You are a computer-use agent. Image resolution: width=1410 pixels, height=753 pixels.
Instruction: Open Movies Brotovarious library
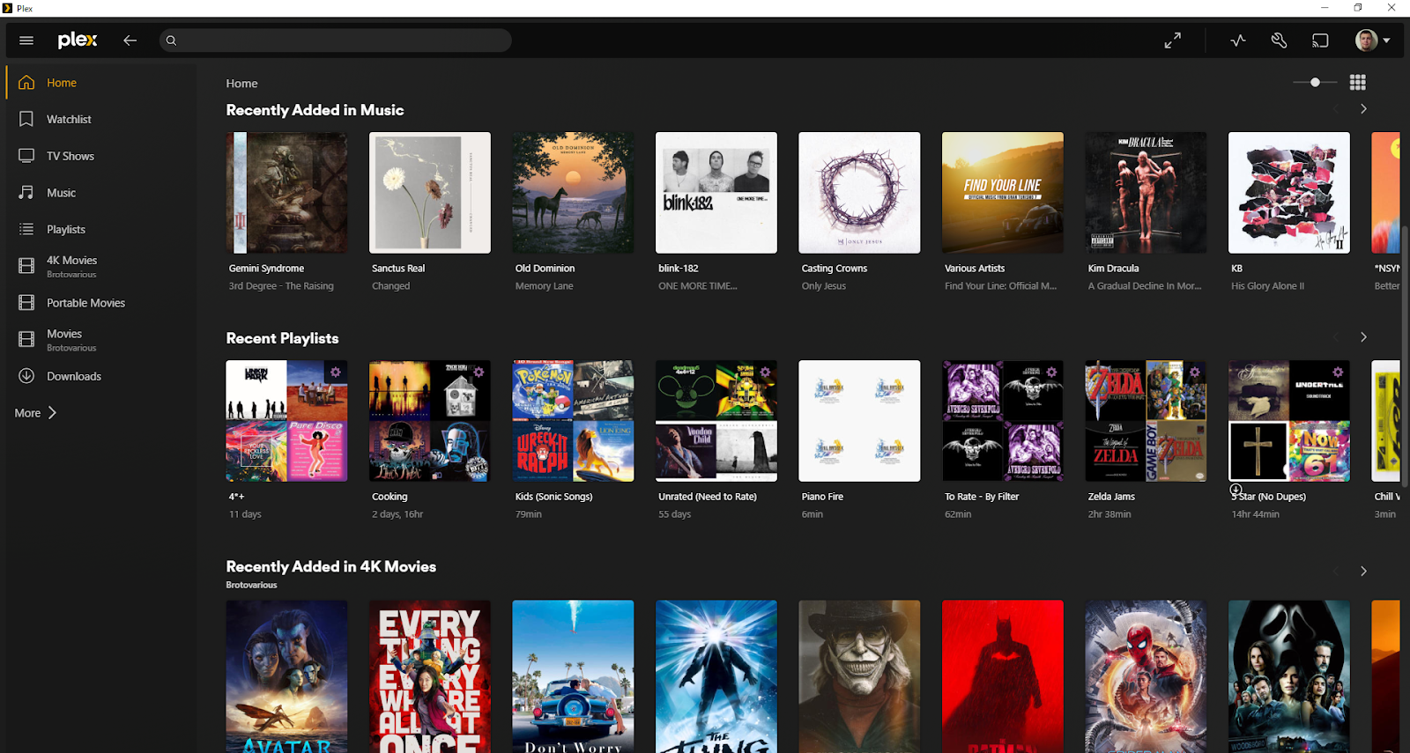[x=100, y=339]
